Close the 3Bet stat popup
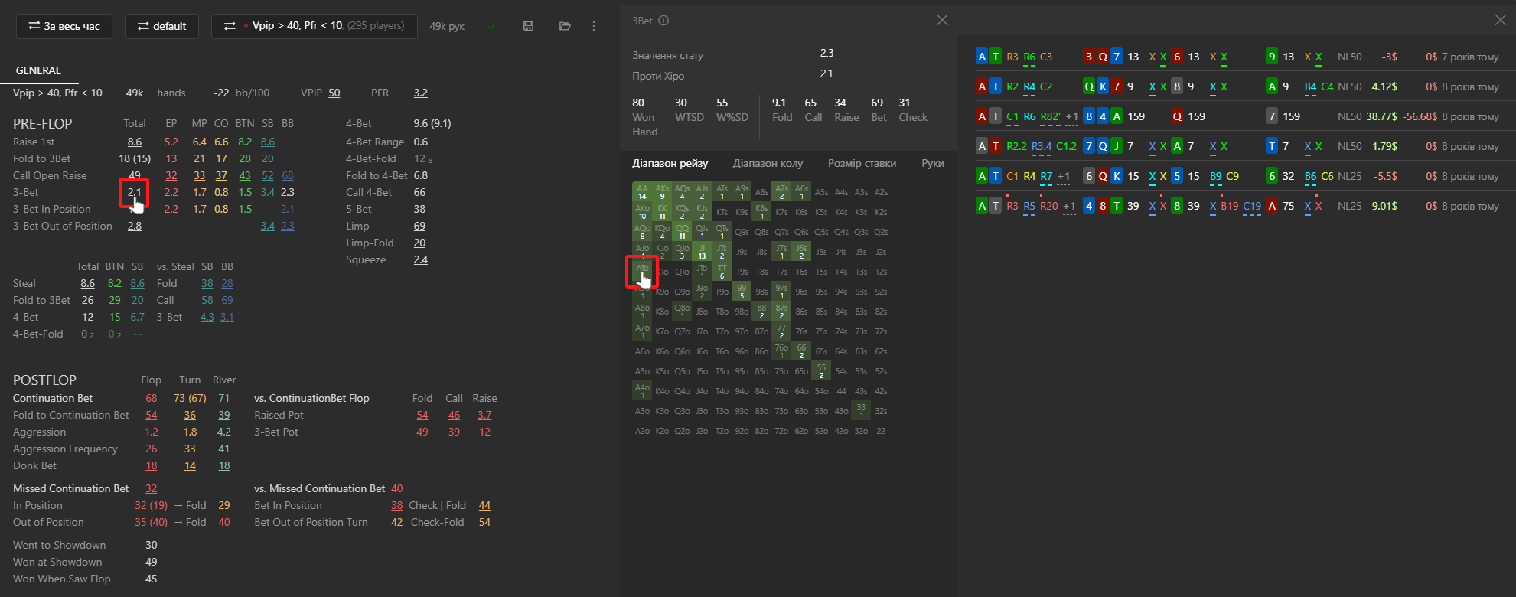 942,20
